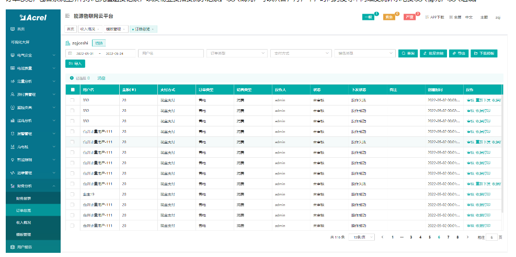
Task: Click the info icon beside 已选择 0
Action: click(x=72, y=78)
